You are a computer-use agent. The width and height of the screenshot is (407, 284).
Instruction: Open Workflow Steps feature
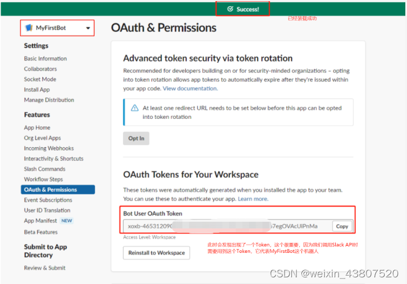click(x=43, y=180)
